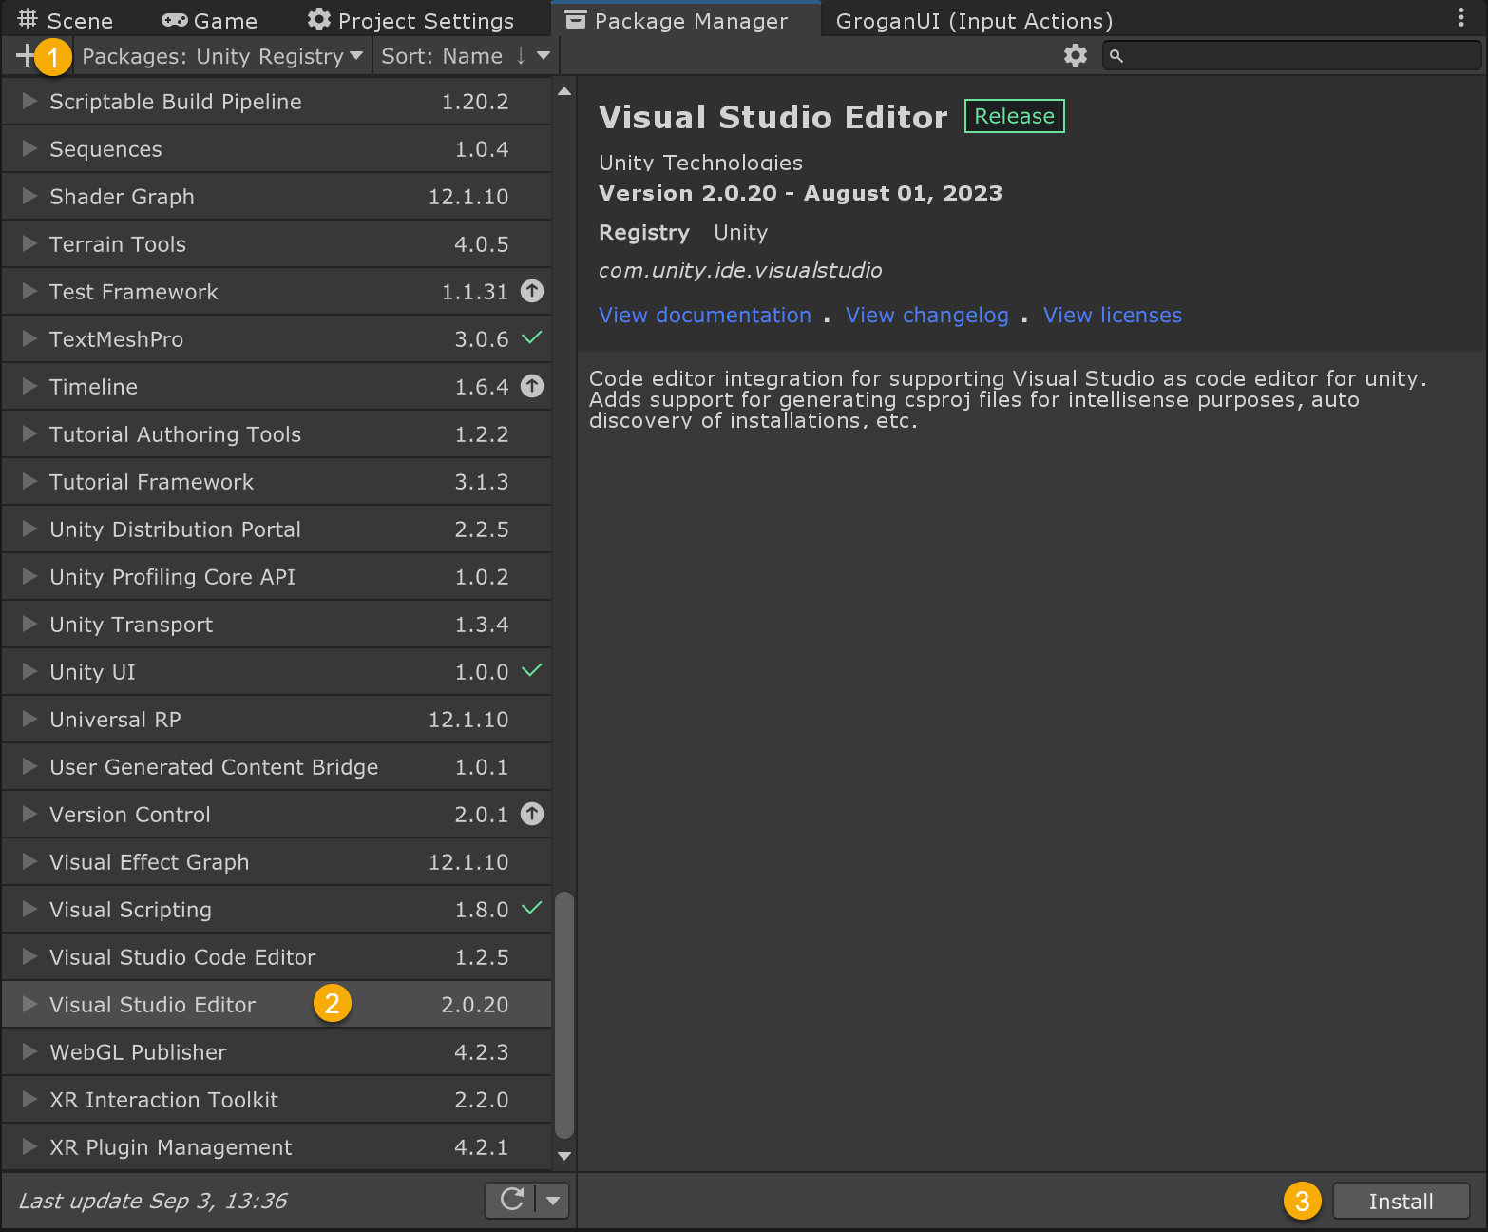The width and height of the screenshot is (1488, 1232).
Task: Expand the Visual Studio Editor package arrow
Action: 29,1004
